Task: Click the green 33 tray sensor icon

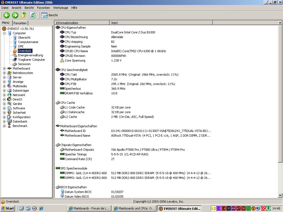Action: click(x=248, y=208)
